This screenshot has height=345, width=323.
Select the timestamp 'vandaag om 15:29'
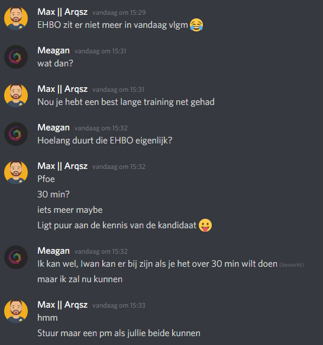[119, 12]
